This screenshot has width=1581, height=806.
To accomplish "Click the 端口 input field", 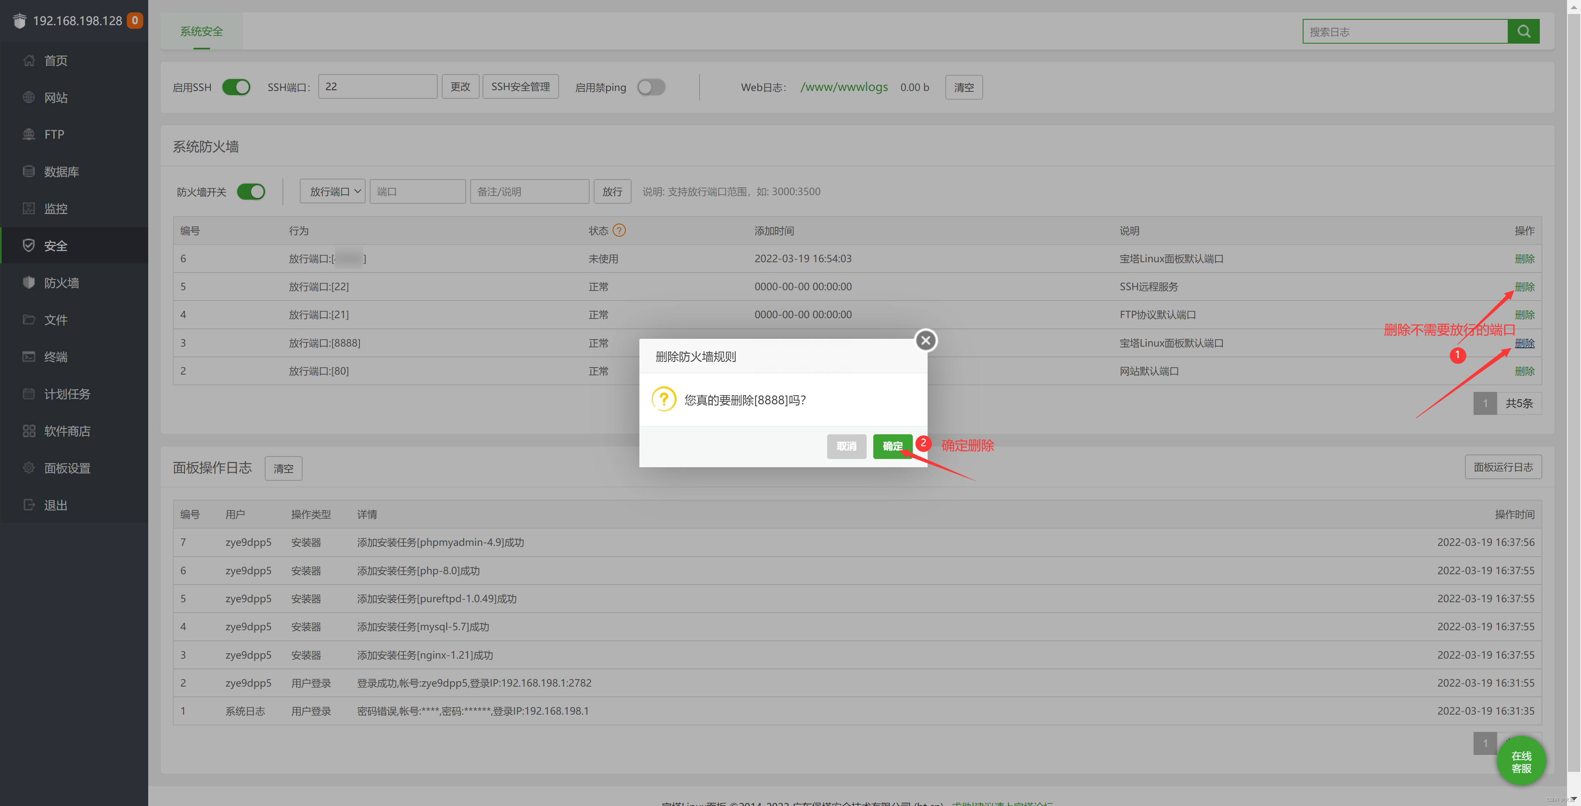I will click(x=417, y=191).
